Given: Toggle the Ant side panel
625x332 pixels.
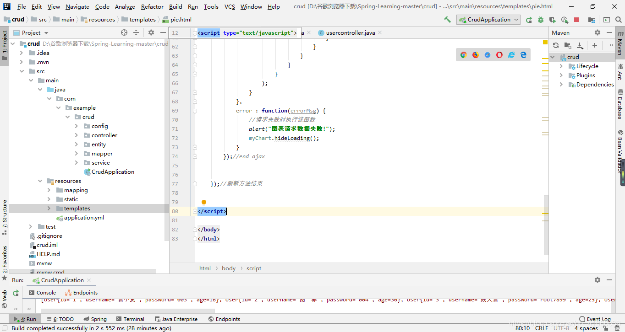Looking at the screenshot, I should click(x=620, y=72).
